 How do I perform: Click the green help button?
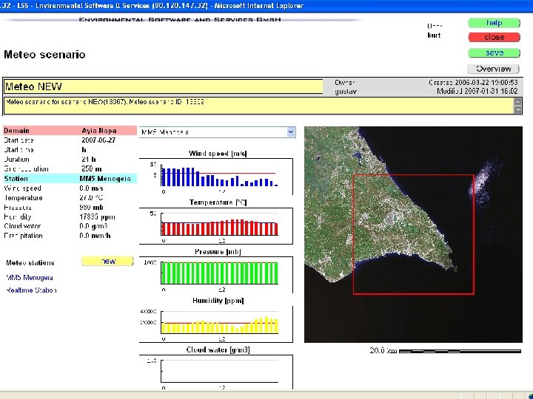coord(494,23)
